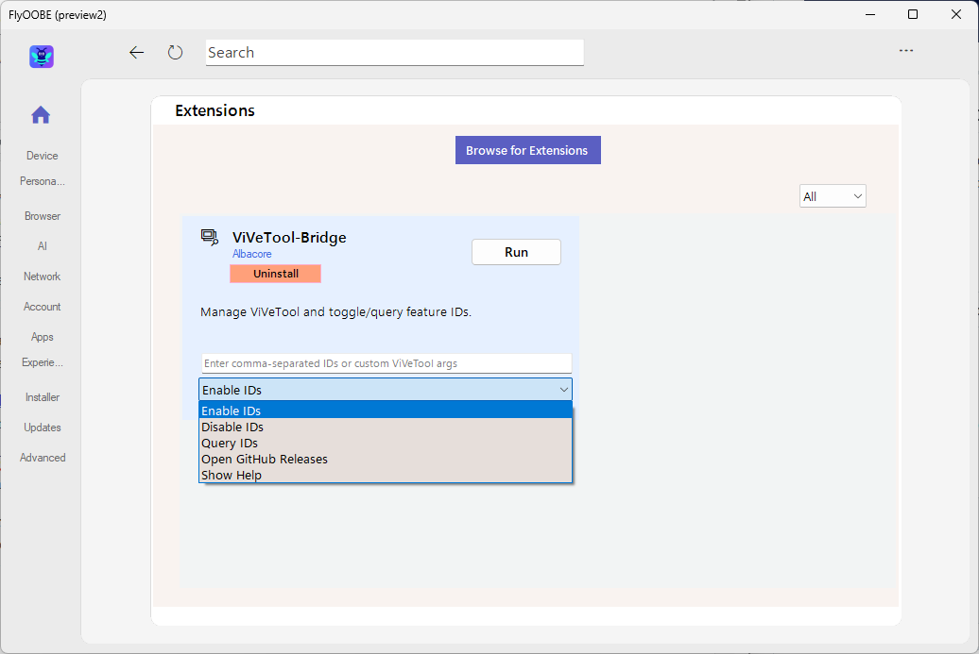Click the Browse for Extensions button
Image resolution: width=979 pixels, height=654 pixels.
(x=527, y=149)
